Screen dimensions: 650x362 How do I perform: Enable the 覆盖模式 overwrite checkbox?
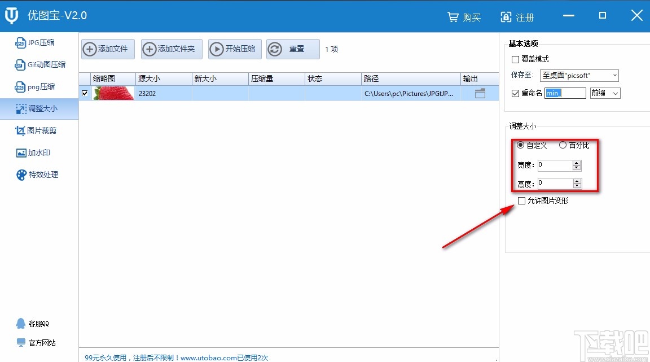[515, 59]
